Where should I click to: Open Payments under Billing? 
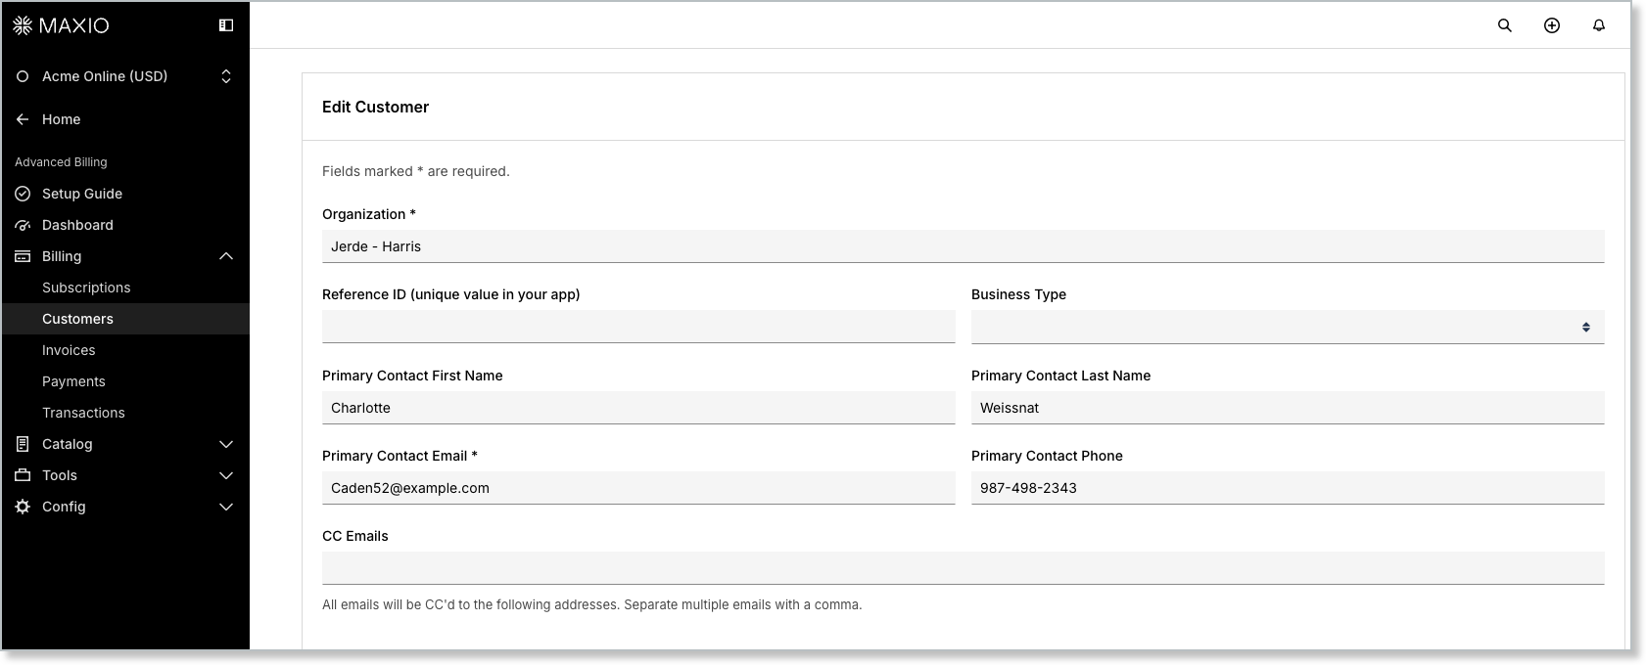(73, 381)
